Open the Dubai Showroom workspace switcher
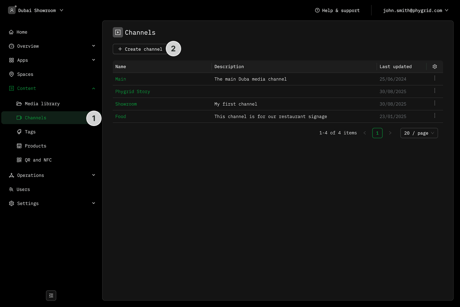 click(36, 11)
